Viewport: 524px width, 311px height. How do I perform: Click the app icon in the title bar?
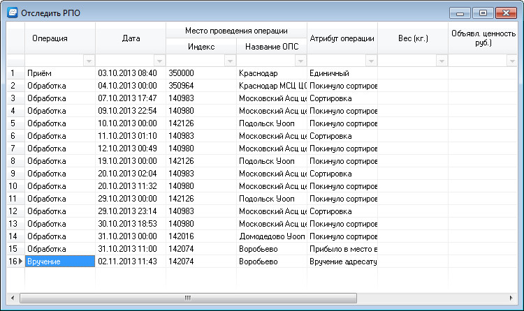tap(12, 12)
